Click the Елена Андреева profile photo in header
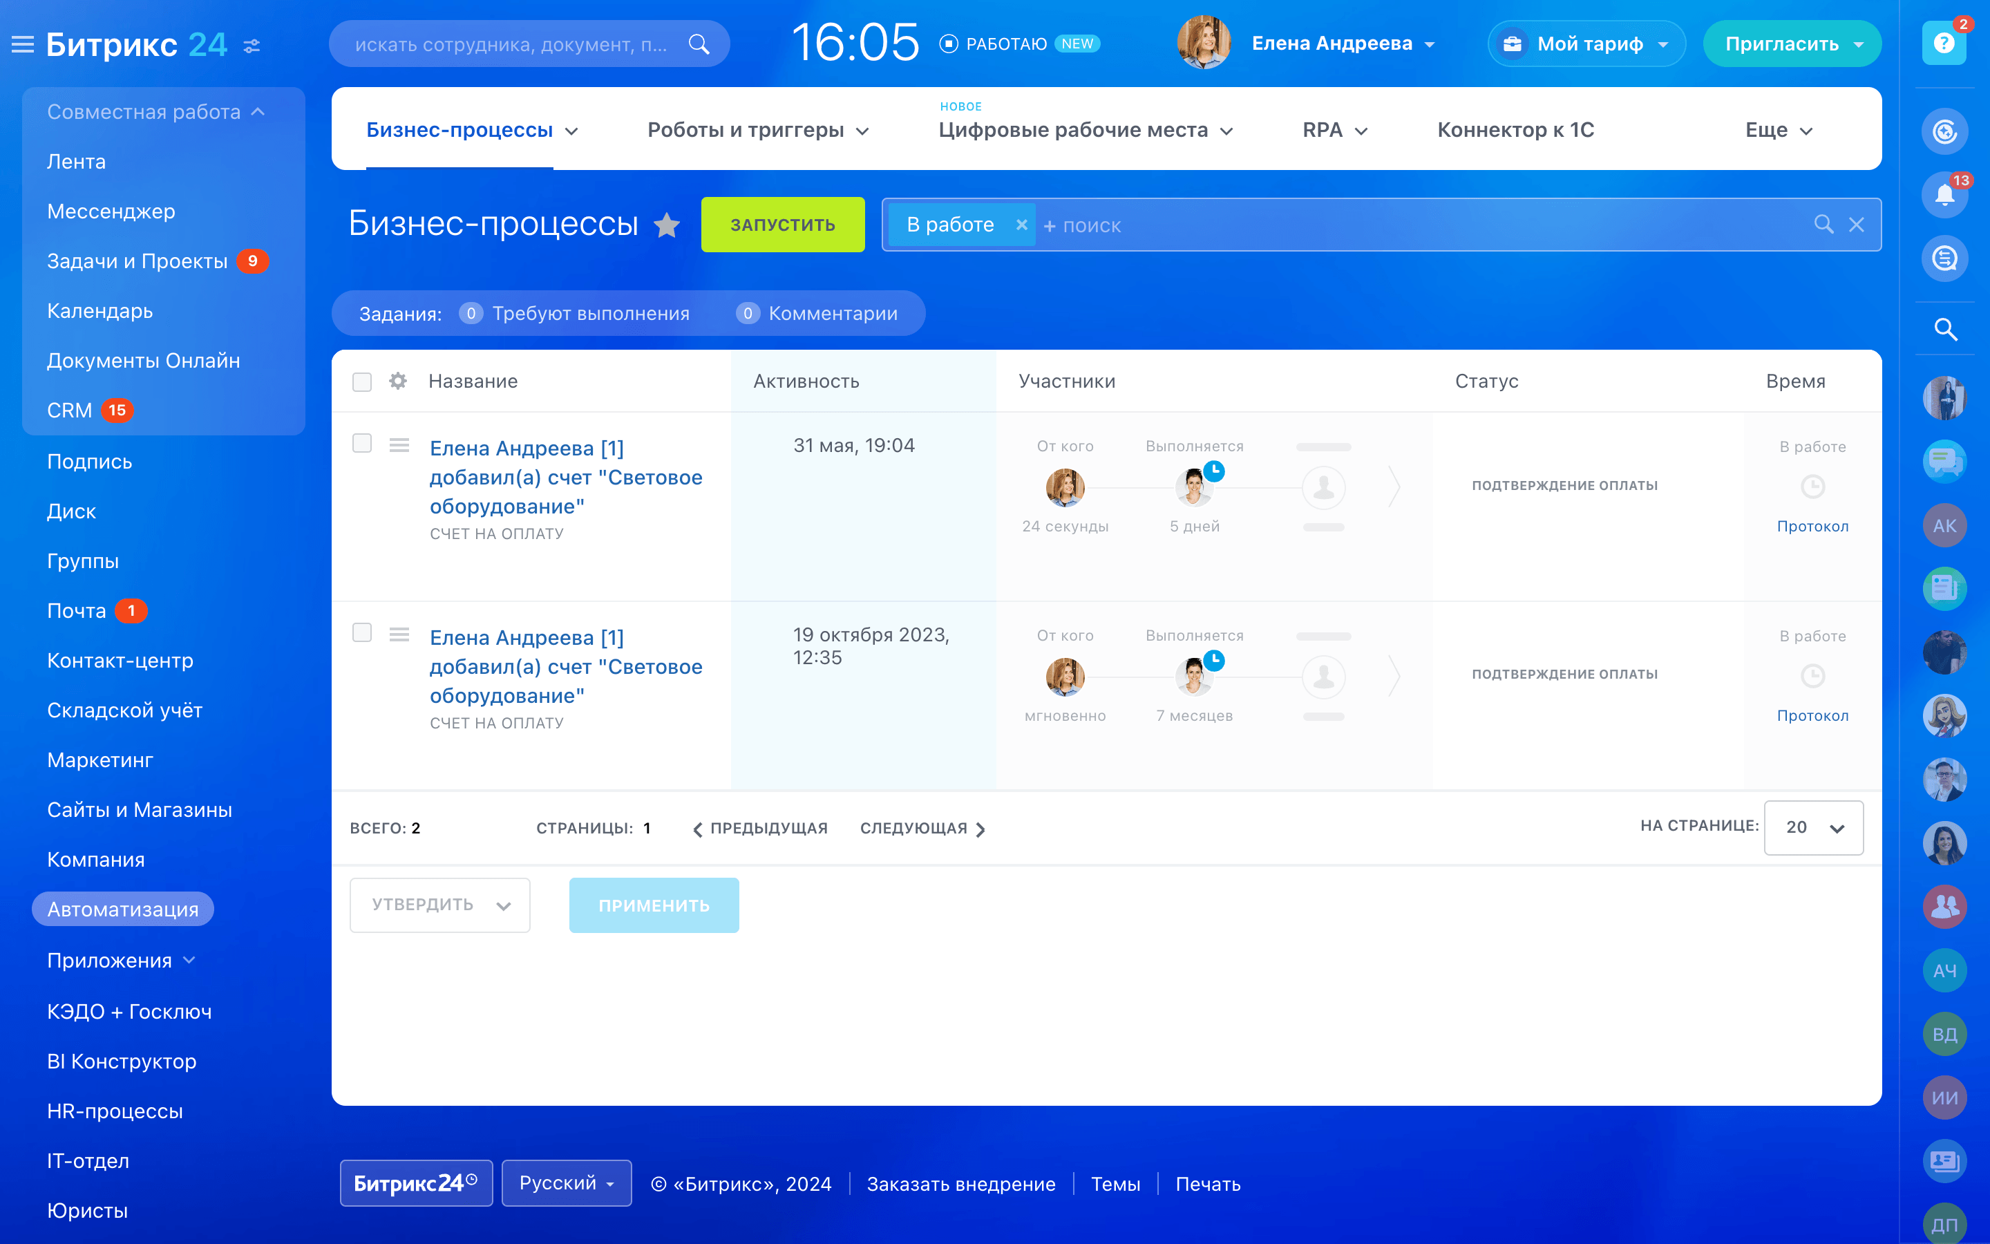The width and height of the screenshot is (1990, 1244). [x=1203, y=43]
